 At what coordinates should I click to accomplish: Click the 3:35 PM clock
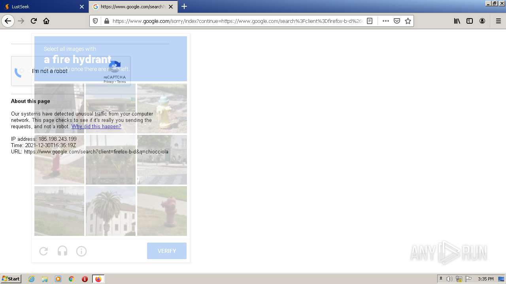pyautogui.click(x=485, y=279)
